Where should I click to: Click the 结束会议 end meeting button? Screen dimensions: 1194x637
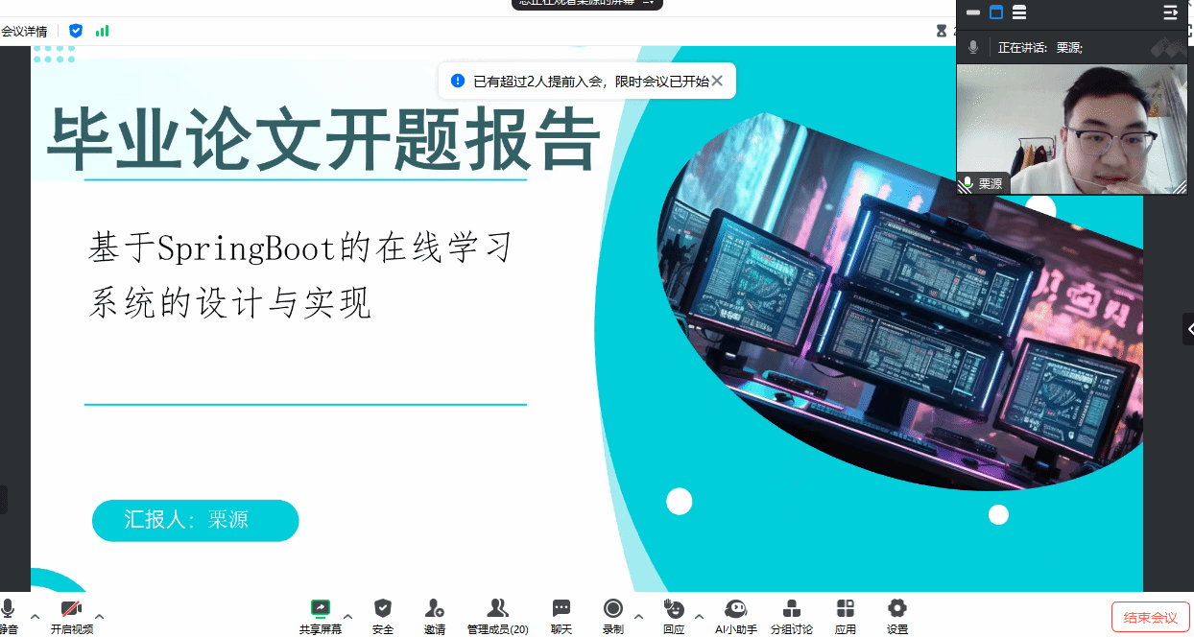point(1151,618)
